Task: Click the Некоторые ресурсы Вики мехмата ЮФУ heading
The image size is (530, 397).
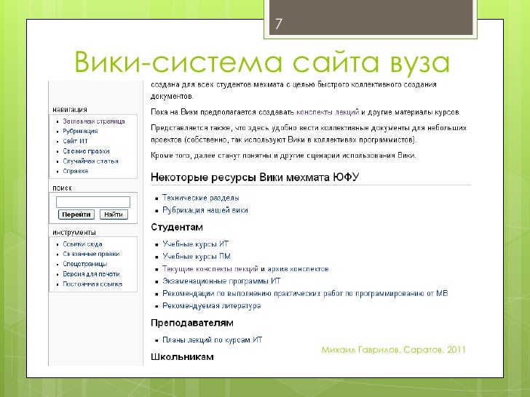Action: coord(255,177)
